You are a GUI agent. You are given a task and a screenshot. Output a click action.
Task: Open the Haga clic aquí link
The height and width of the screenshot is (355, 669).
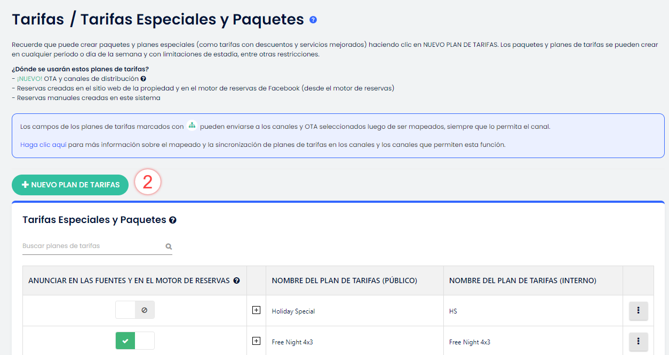tap(43, 144)
